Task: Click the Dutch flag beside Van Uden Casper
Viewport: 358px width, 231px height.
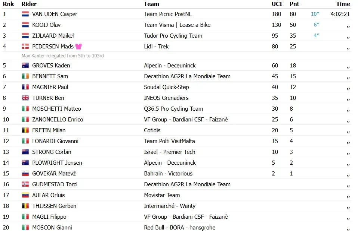Action: pos(25,14)
